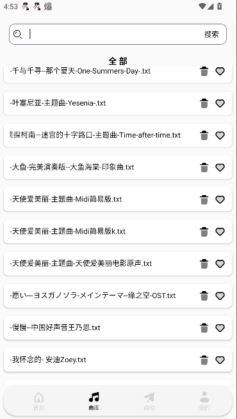Delete 我怀念的- 安迪Zoey.txt
237x419 pixels.
pyautogui.click(x=204, y=360)
